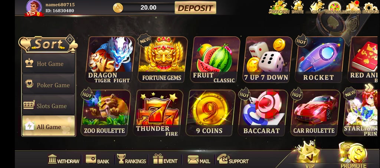Switch to the Slots Game category
380x168 pixels.
49,105
